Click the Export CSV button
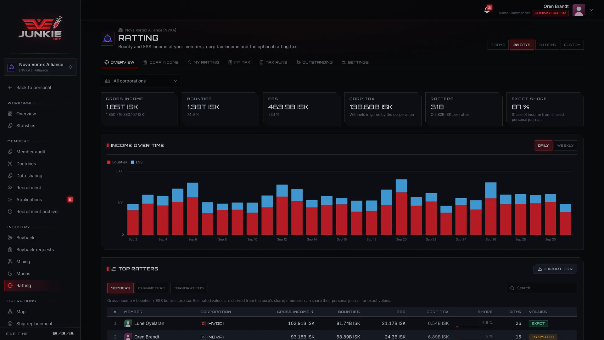 (555, 269)
